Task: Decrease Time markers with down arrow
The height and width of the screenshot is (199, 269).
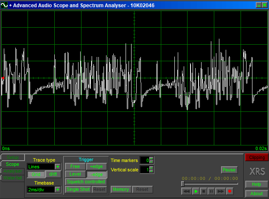Action: [151, 162]
